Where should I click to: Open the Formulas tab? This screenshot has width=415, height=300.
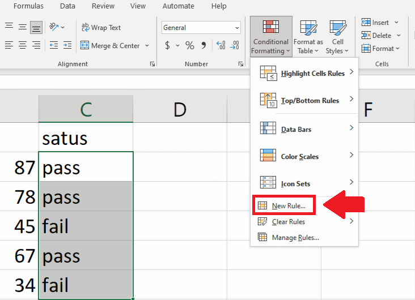pos(28,6)
